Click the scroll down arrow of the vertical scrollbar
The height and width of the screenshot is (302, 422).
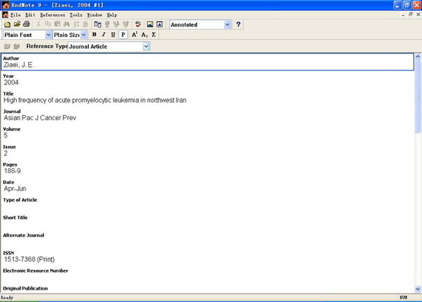pyautogui.click(x=418, y=289)
